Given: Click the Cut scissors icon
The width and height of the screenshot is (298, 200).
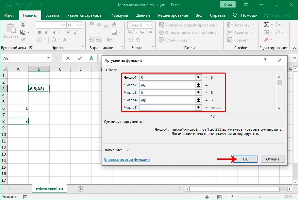Looking at the screenshot, I should tap(23, 25).
